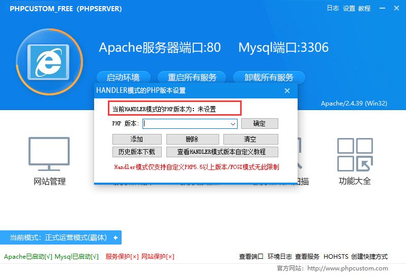
Task: Toggle 网站保护[×] status
Action: tap(158, 257)
